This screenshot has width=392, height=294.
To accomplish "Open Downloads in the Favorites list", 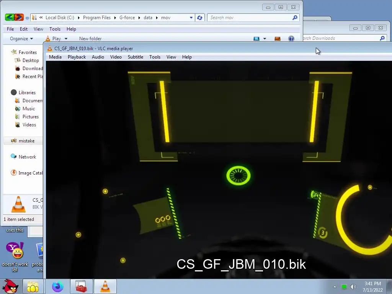I will pyautogui.click(x=28, y=68).
